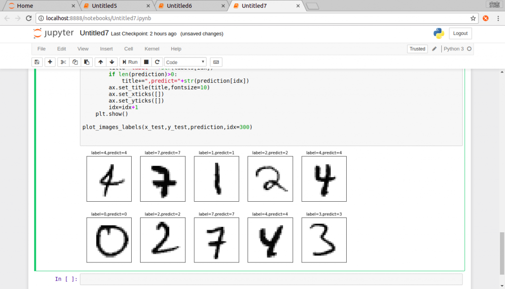Open the Kernel menu
The image size is (505, 289).
tap(152, 49)
